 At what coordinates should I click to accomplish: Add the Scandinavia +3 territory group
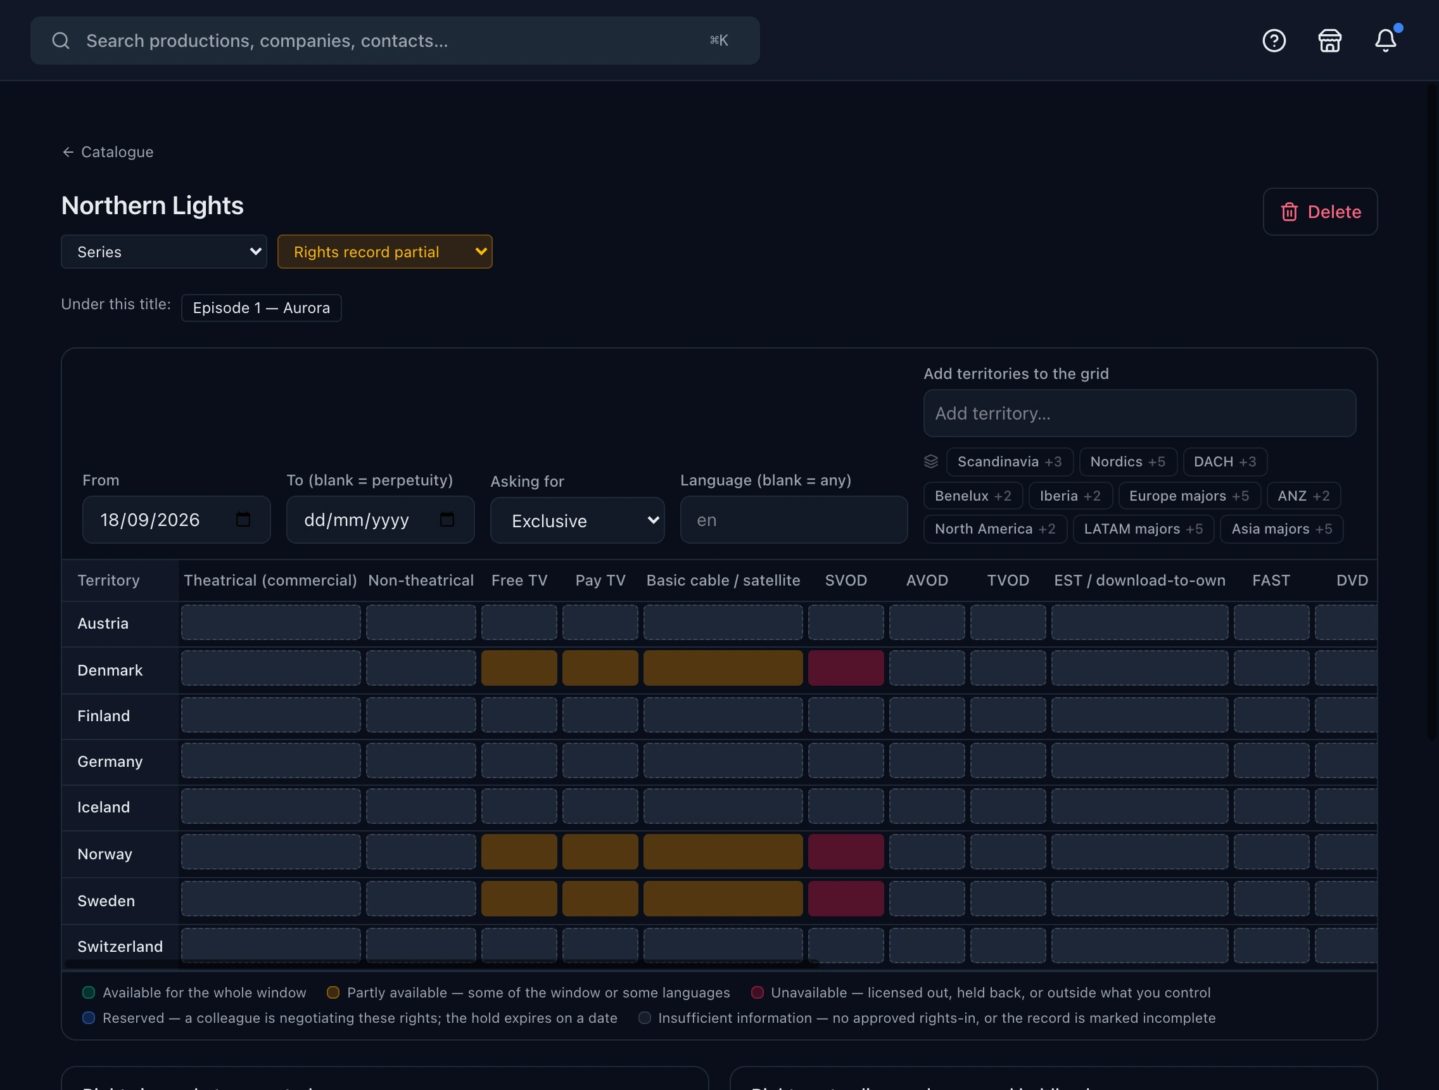pos(1010,461)
